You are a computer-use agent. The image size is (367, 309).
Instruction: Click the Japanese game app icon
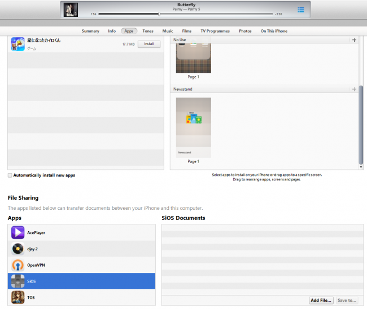tap(18, 44)
